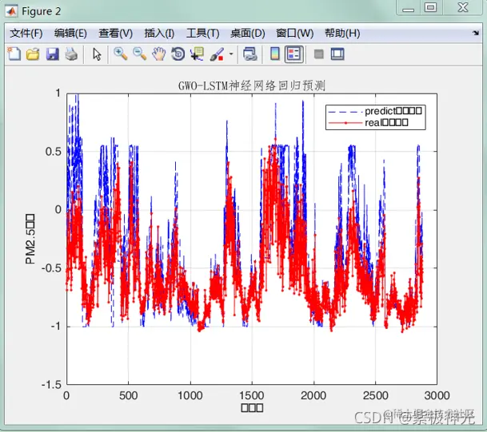Save the figure with the floppy disk icon
The height and width of the screenshot is (432, 487).
click(x=52, y=54)
